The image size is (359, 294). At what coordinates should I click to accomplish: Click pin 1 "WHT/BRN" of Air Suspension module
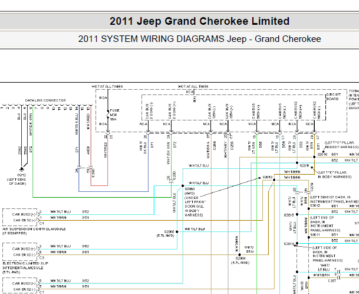[x=58, y=217]
